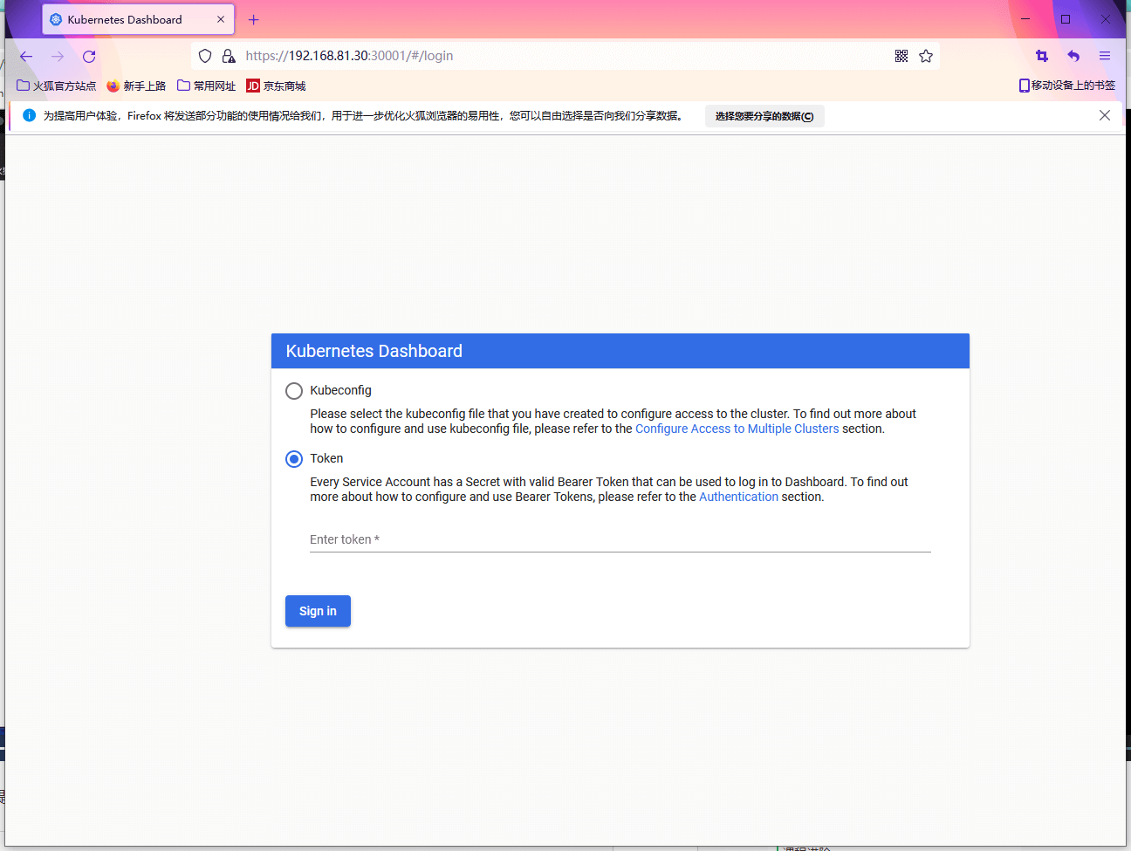Open the 火狐官方站点 bookmark
Viewport: 1131px width, 851px height.
point(57,86)
